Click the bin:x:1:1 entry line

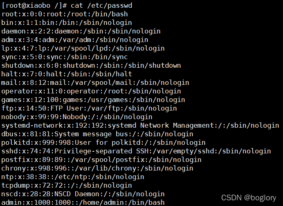click(67, 23)
